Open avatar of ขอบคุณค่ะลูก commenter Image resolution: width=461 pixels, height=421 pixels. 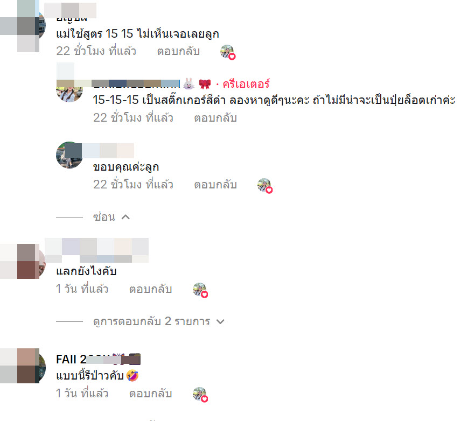pyautogui.click(x=69, y=155)
